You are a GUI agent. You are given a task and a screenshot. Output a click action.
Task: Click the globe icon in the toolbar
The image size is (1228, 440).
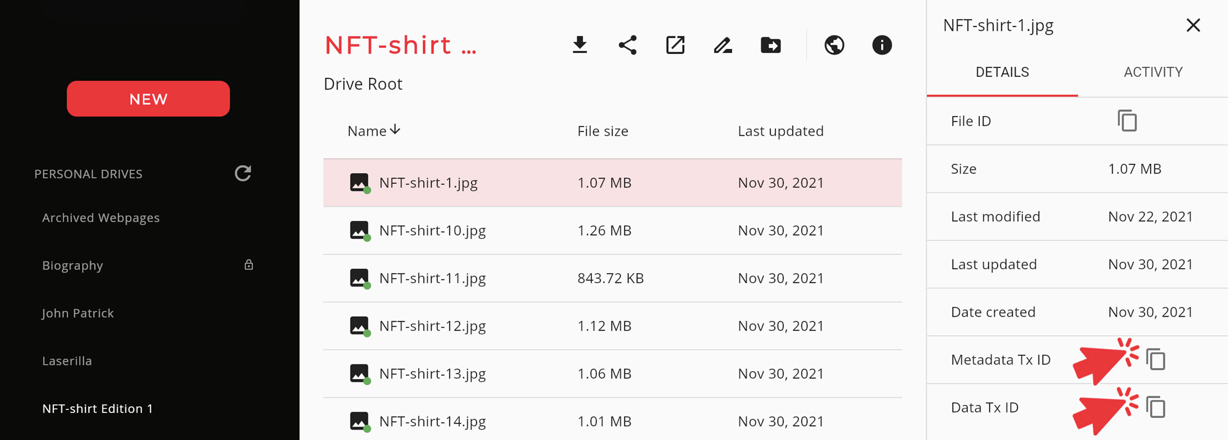(x=834, y=45)
